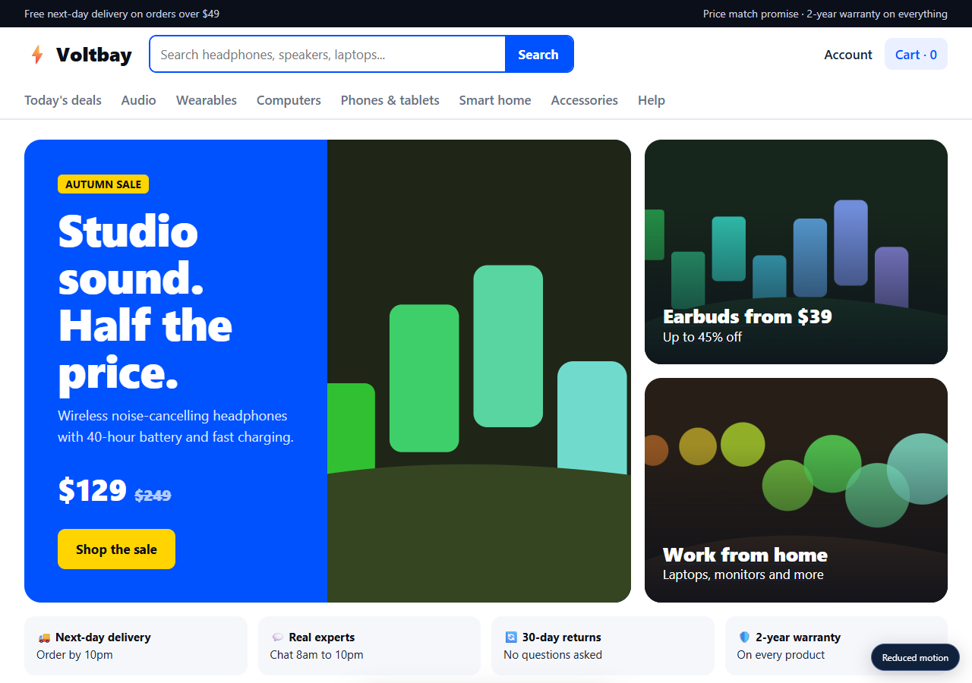Image resolution: width=972 pixels, height=683 pixels.
Task: Click the $129 sale price
Action: pos(92,490)
